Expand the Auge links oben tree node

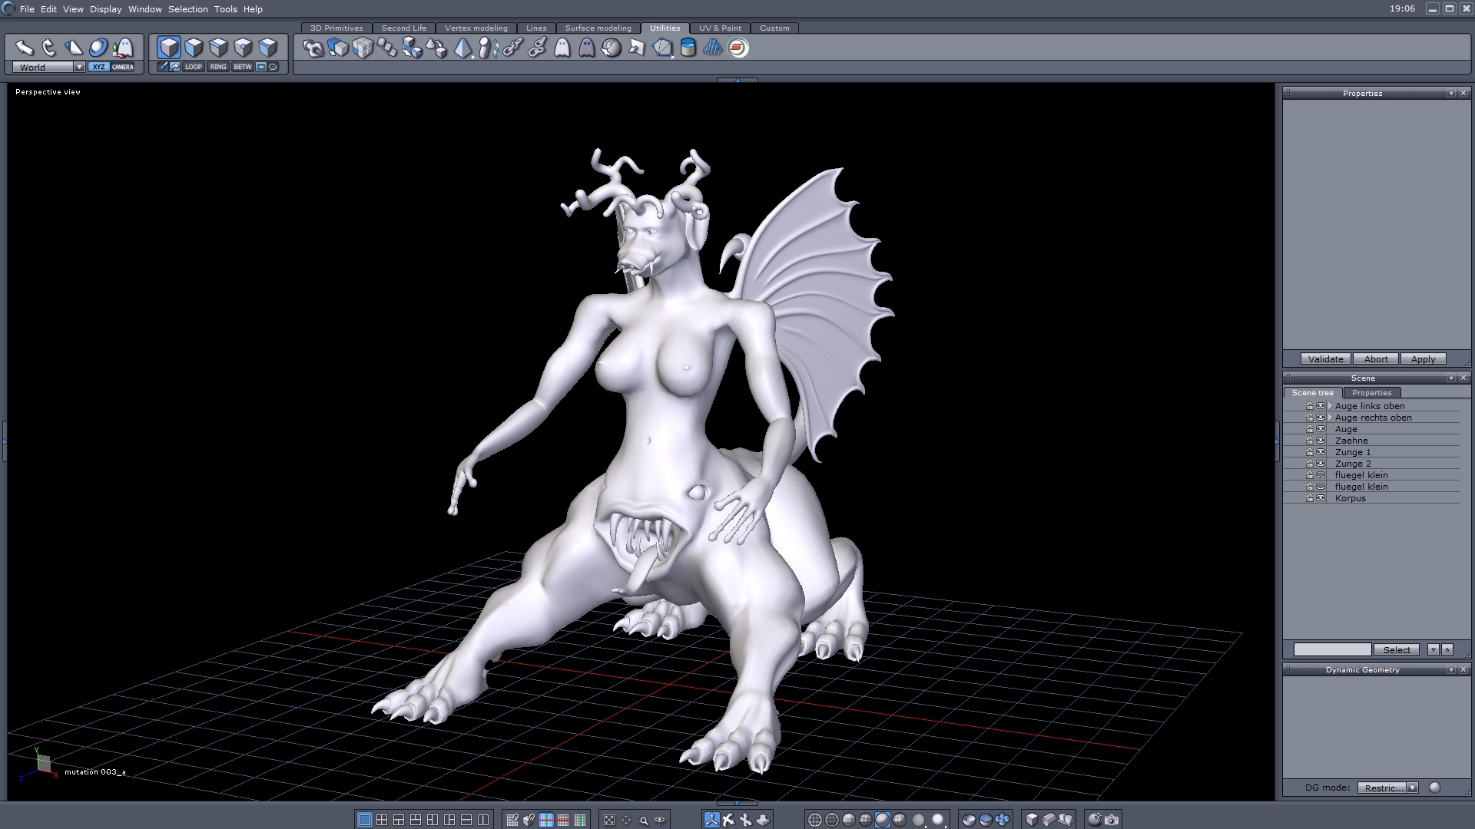coord(1330,406)
